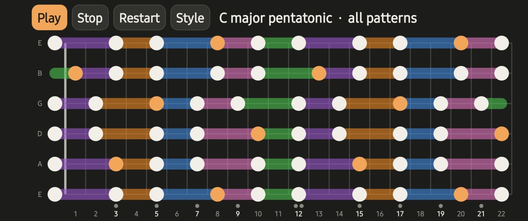Start playback with the Play button
Viewport: 528px width, 221px height.
[49, 18]
